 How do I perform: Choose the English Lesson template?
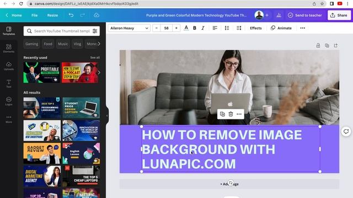click(x=81, y=153)
